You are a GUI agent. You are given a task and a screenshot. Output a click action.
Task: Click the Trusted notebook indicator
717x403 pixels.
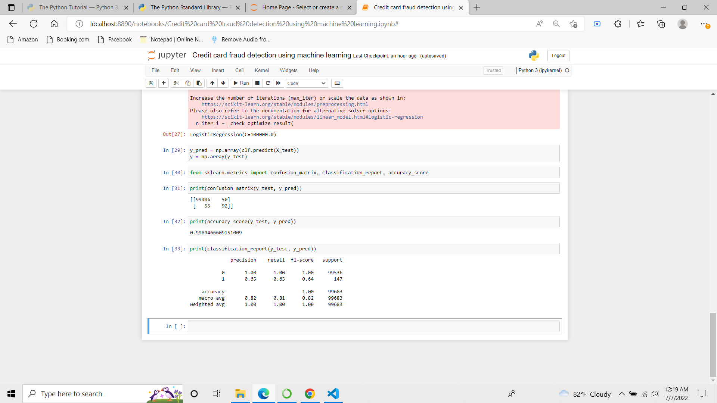493,70
